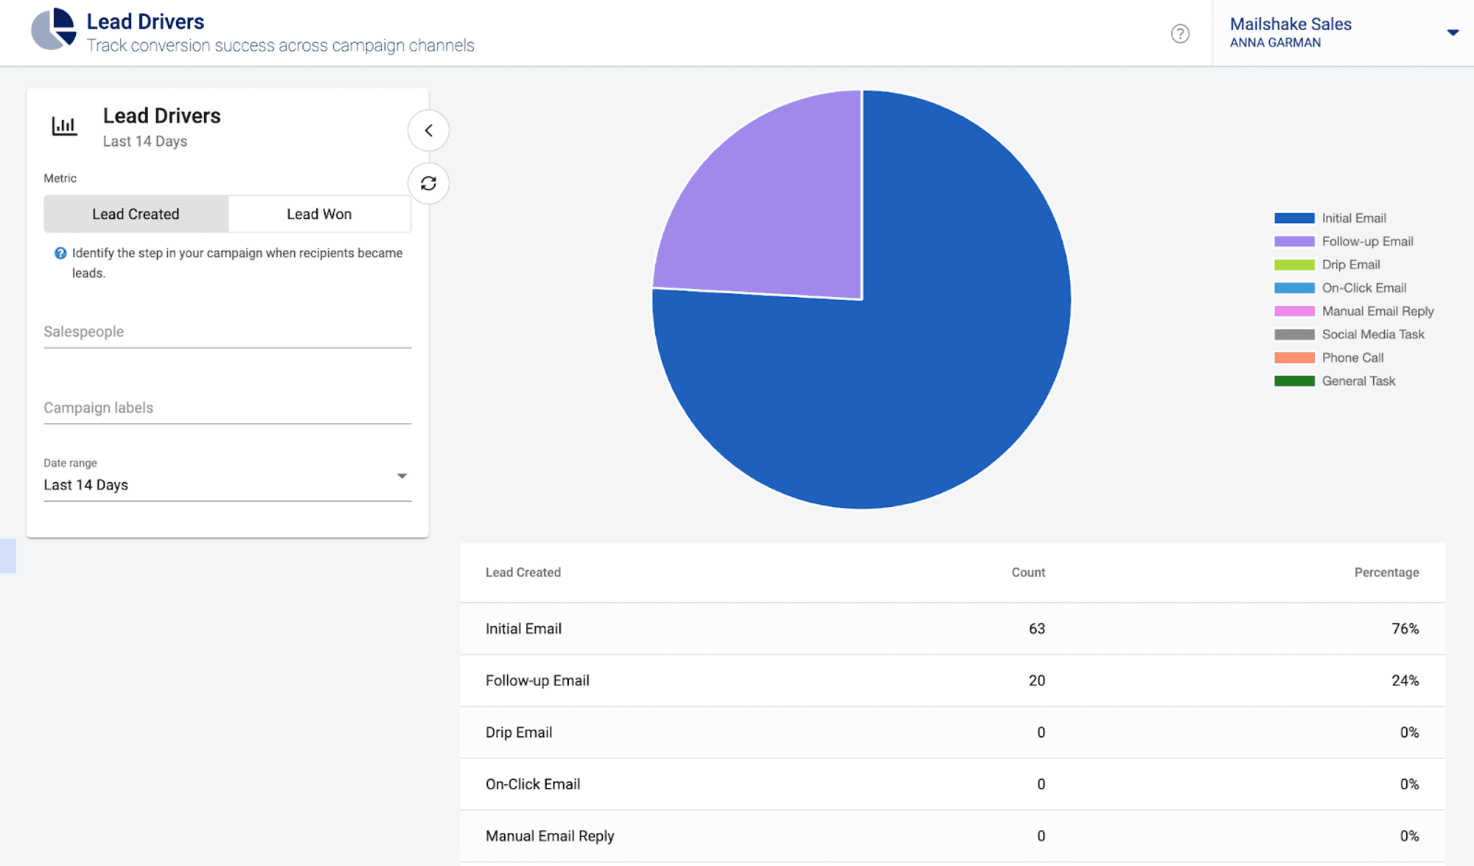Switch metric to Lead Won
This screenshot has height=866, width=1474.
click(x=319, y=214)
